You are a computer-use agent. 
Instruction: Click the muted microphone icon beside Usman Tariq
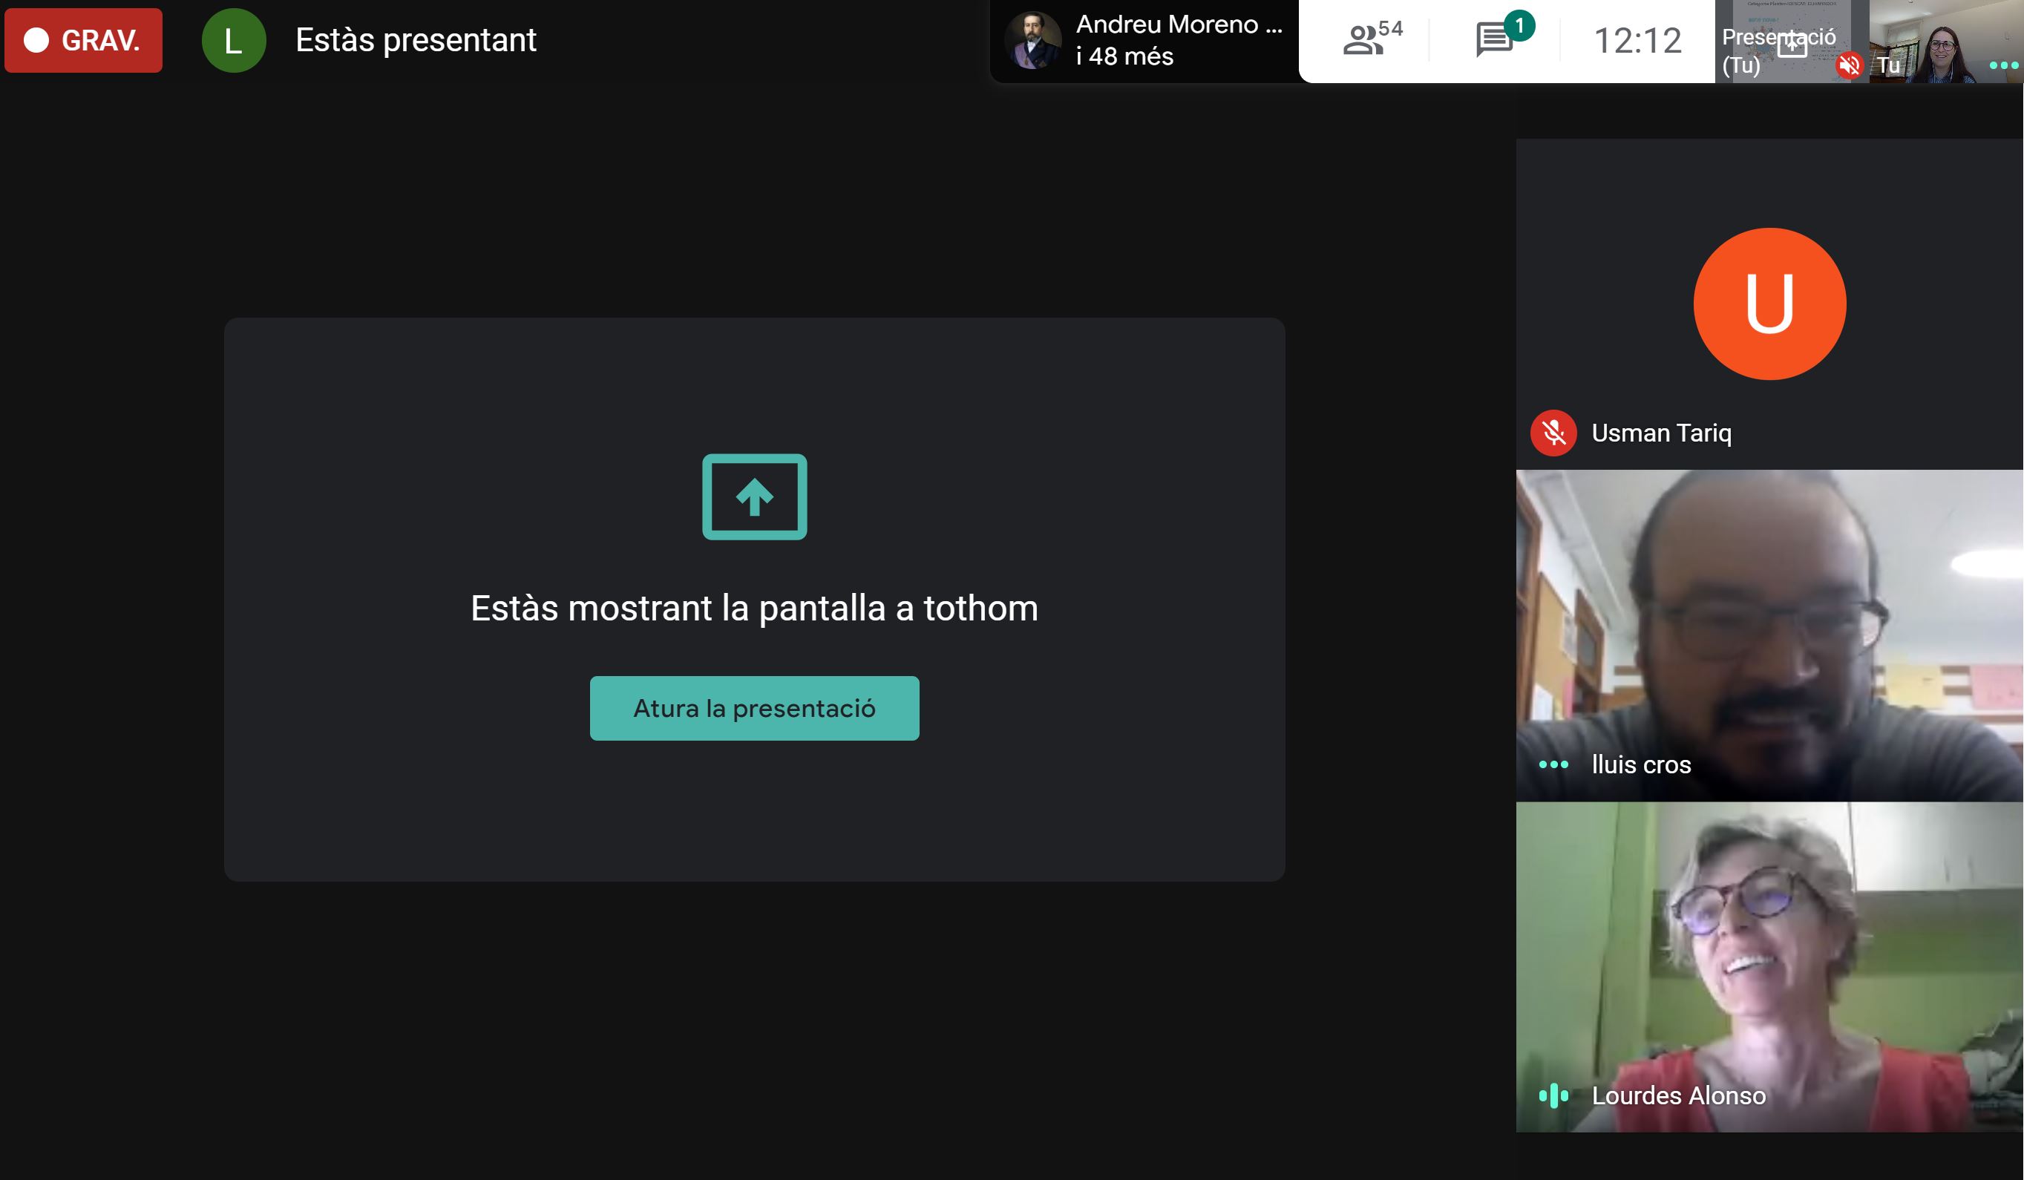[x=1553, y=433]
